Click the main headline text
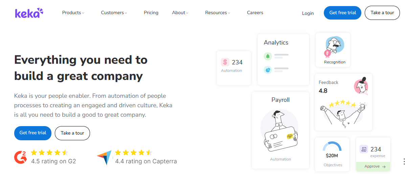Image resolution: width=405 pixels, height=174 pixels. tap(81, 68)
